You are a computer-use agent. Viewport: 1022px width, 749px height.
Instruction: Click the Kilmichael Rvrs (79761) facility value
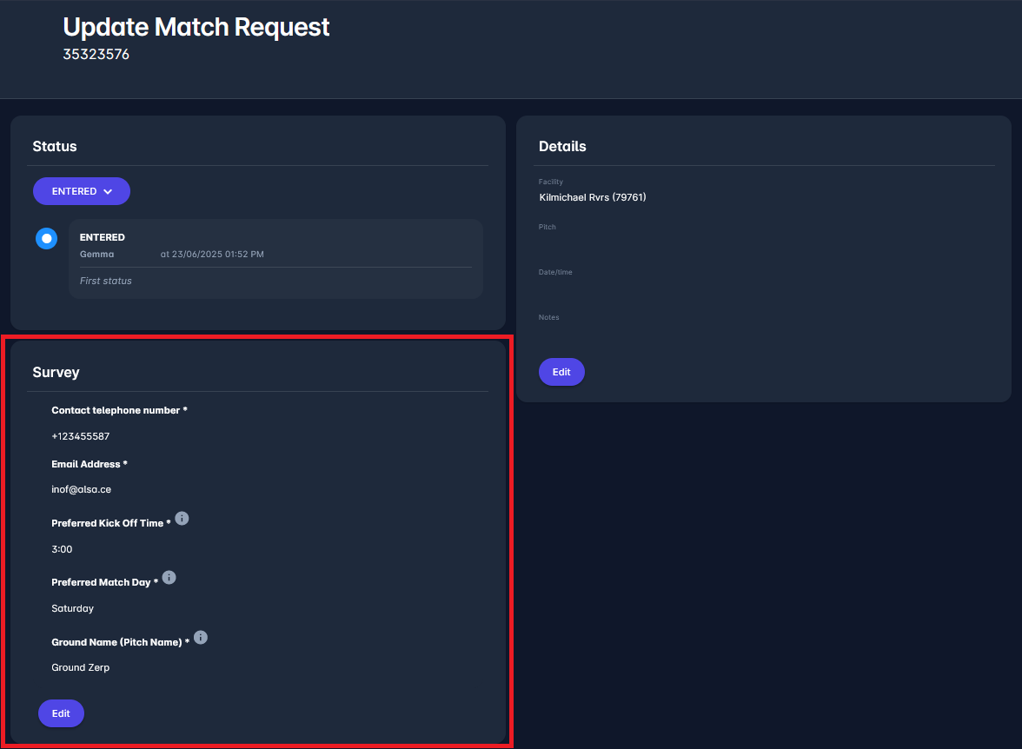[593, 197]
